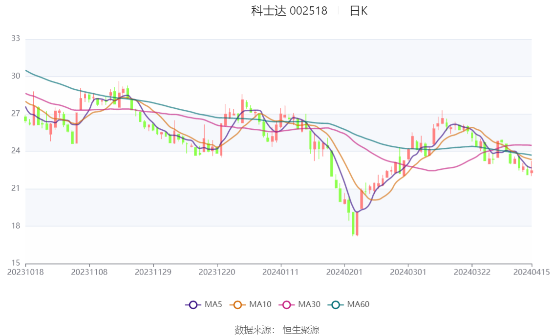Screen dimensions: 554x336
Task: Click the 24 price axis label
Action: 16,151
